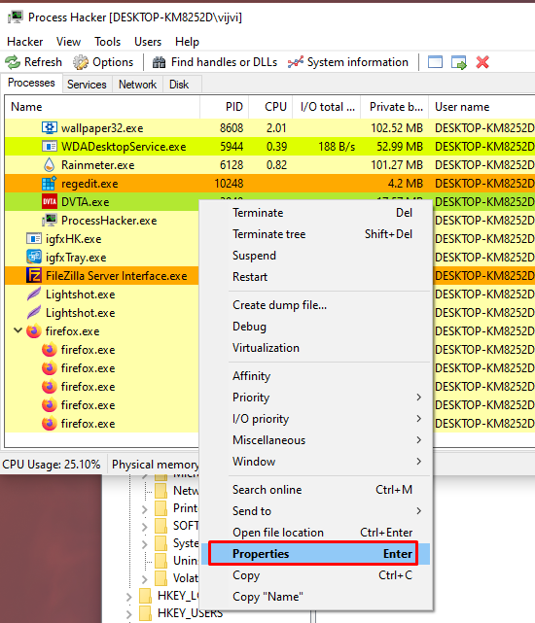
Task: Open the Hacker menu
Action: pyautogui.click(x=25, y=42)
